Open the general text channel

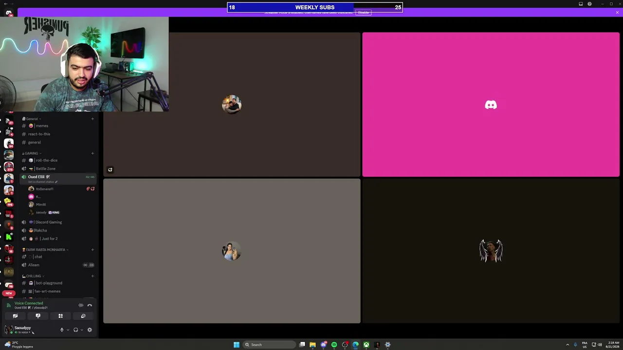coord(58,142)
